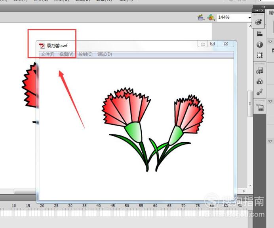The width and height of the screenshot is (274, 228).
Task: Select frame 60 on the timeline ruler
Action: [x=155, y=206]
